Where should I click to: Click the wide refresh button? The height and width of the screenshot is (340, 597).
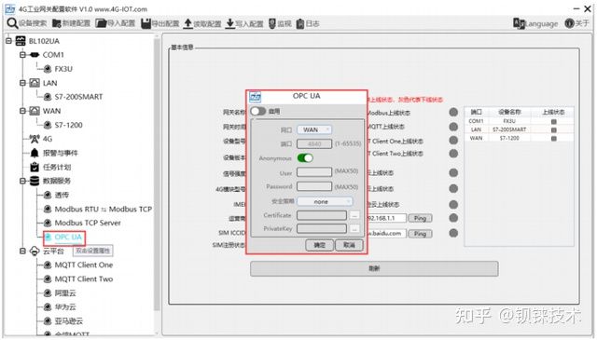click(374, 268)
